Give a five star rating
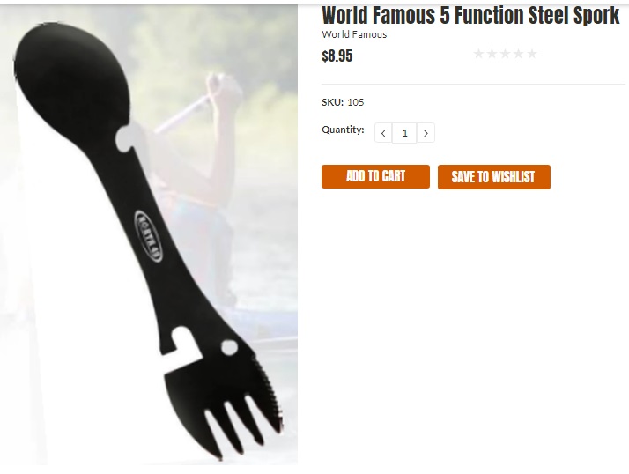This screenshot has height=474, width=629. point(532,54)
